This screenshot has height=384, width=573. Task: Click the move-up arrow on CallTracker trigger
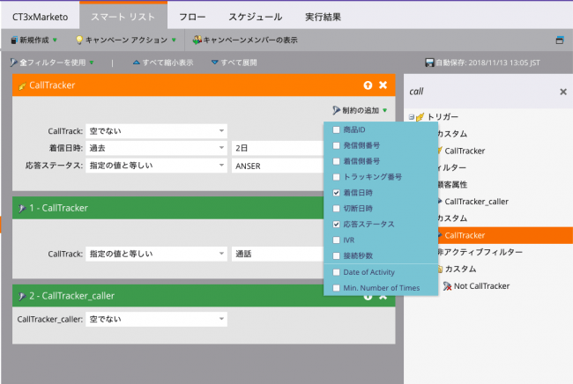click(368, 85)
